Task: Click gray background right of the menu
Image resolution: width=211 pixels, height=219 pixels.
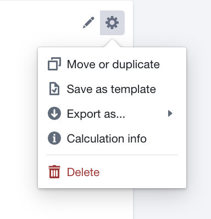Action: tap(199, 110)
